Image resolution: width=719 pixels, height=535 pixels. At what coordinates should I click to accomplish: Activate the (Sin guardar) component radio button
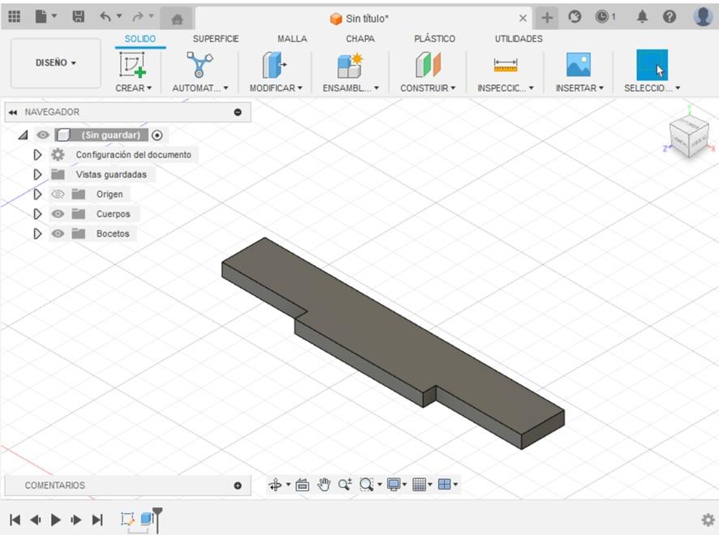[157, 135]
